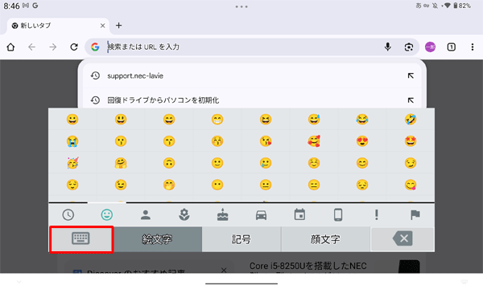Insert hand over mouth face emoji
This screenshot has width=483, height=289.
(x=169, y=185)
